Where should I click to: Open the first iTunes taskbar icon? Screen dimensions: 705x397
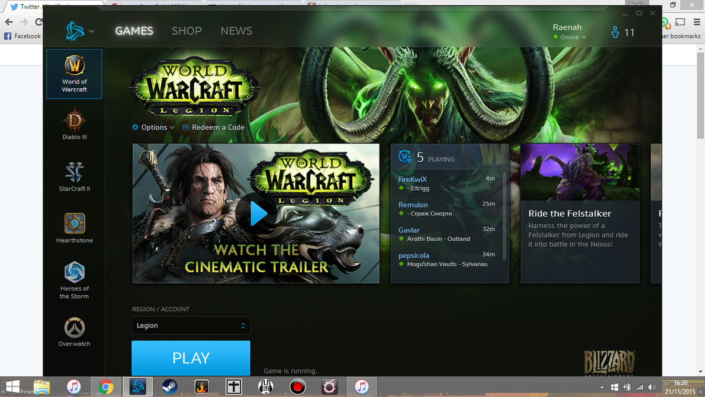(73, 387)
